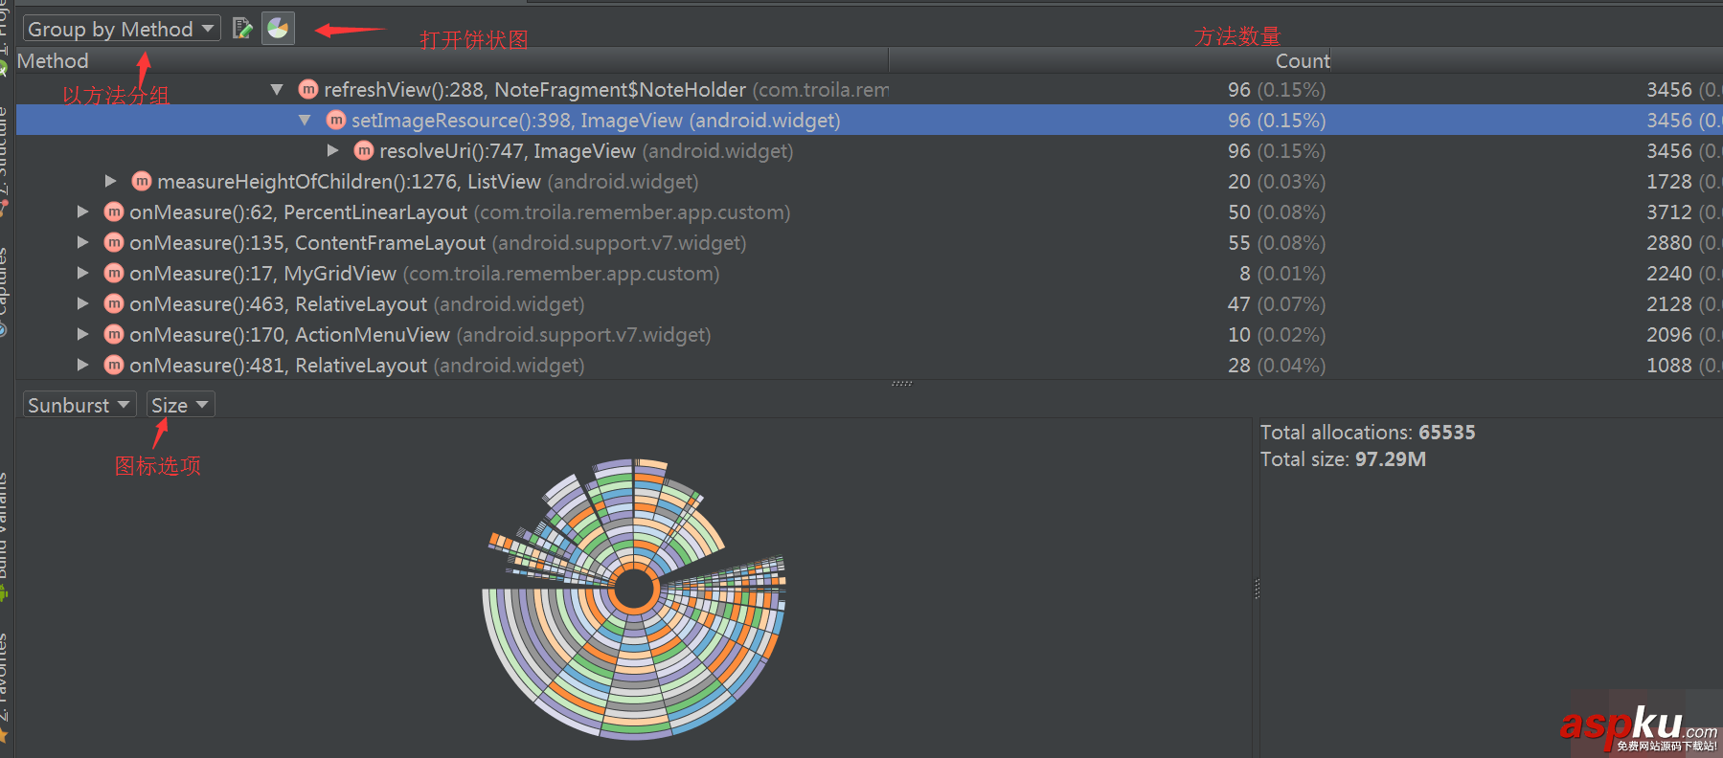Select onMeasure():135, ContentFrameLayout row
1723x758 pixels.
pyautogui.click(x=869, y=243)
